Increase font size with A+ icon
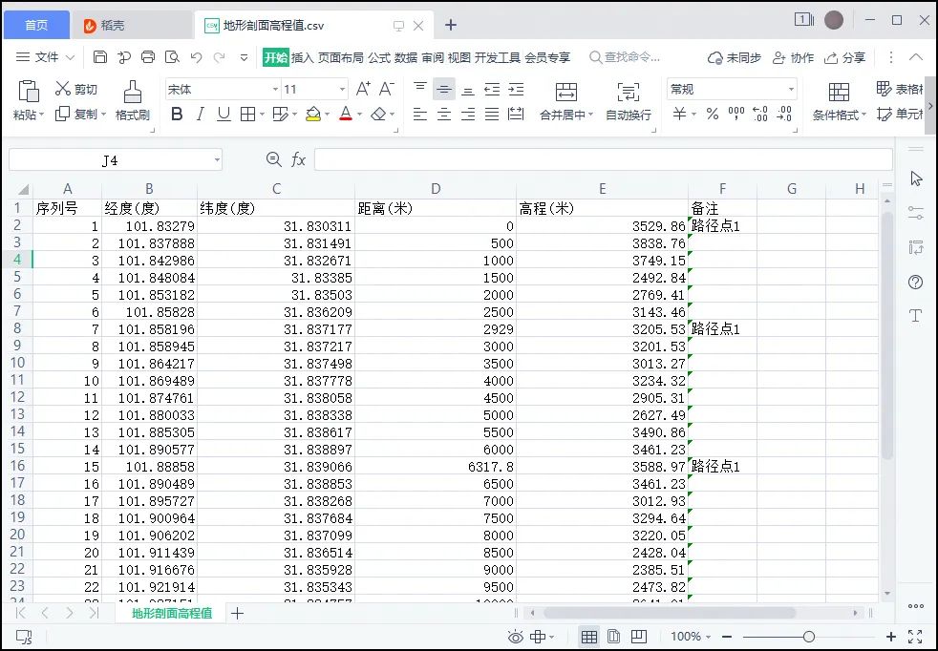 tap(363, 89)
